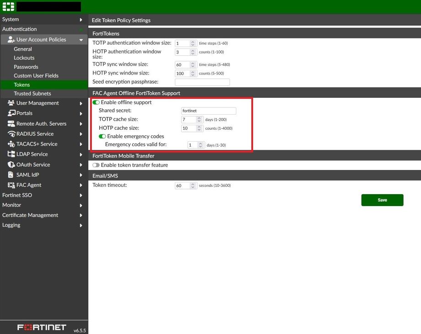
Task: Expand Remote Auth. Servers submenu arrow
Action: (x=81, y=124)
